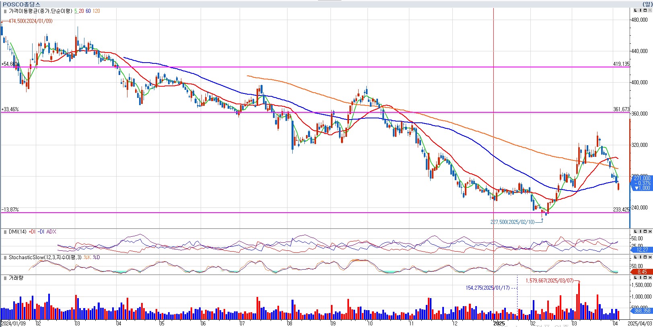Click the 8.45 stochastic value tag
The width and height of the screenshot is (653, 327).
[x=642, y=272]
